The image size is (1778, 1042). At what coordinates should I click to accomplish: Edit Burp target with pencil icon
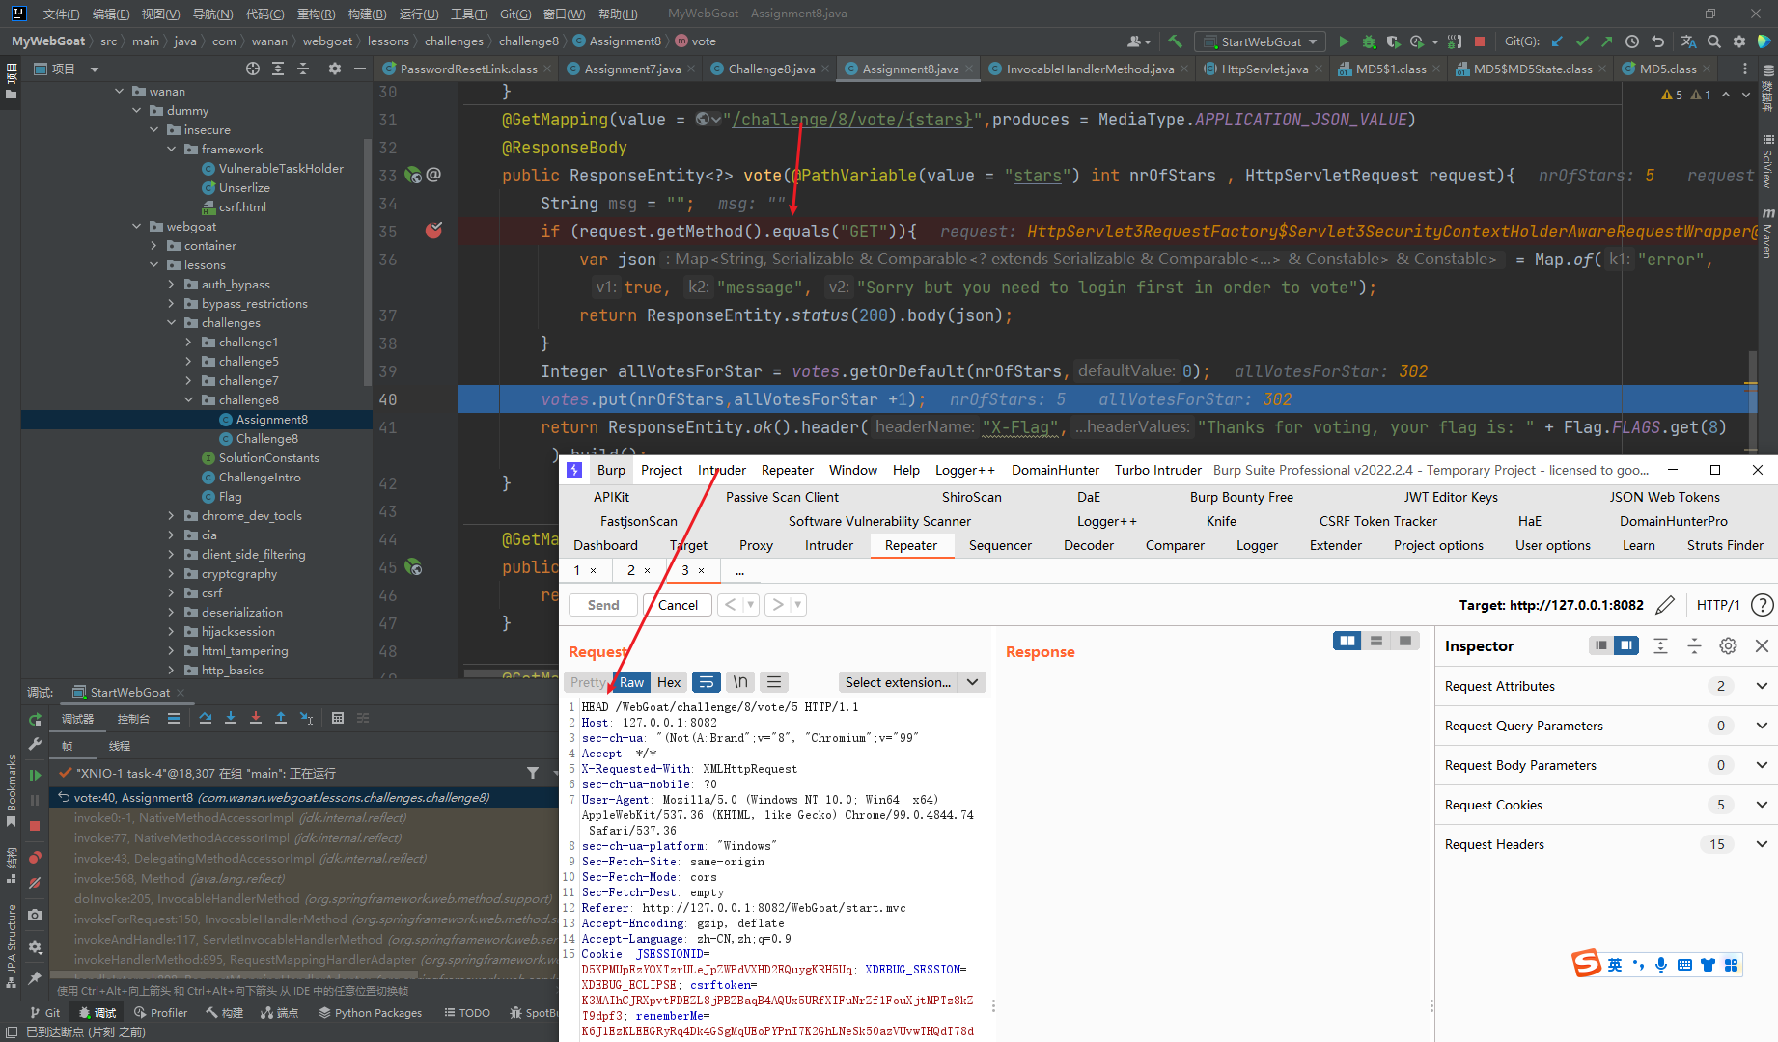tap(1665, 605)
